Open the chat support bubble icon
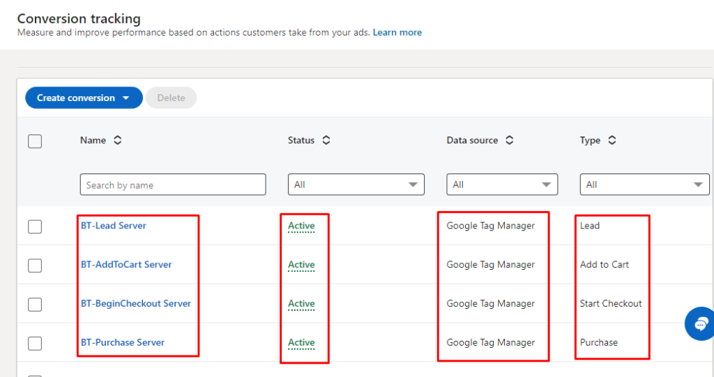The width and height of the screenshot is (714, 377). pyautogui.click(x=699, y=323)
